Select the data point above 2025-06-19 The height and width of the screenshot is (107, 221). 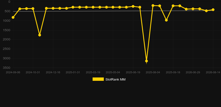tap(133, 6)
